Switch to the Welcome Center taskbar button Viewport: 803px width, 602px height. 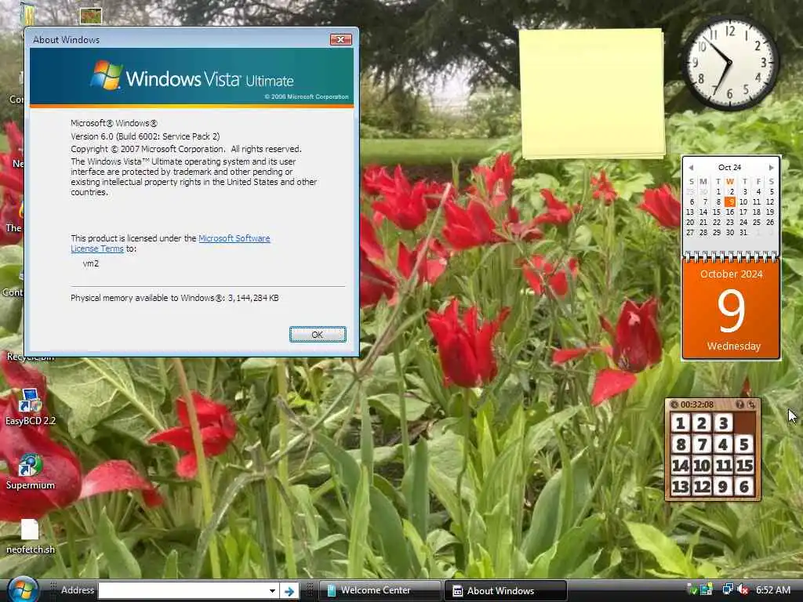click(380, 590)
